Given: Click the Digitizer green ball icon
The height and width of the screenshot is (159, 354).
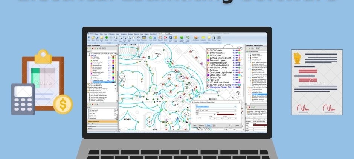Looking at the screenshot, I should click(x=182, y=38).
